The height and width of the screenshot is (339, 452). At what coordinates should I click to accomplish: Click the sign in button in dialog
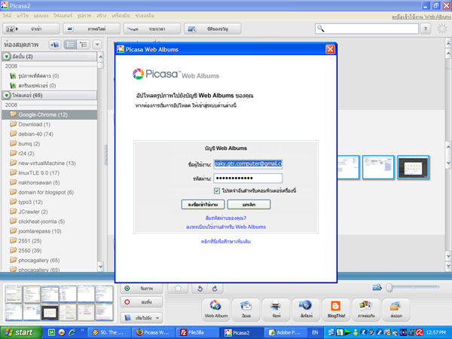tap(203, 204)
